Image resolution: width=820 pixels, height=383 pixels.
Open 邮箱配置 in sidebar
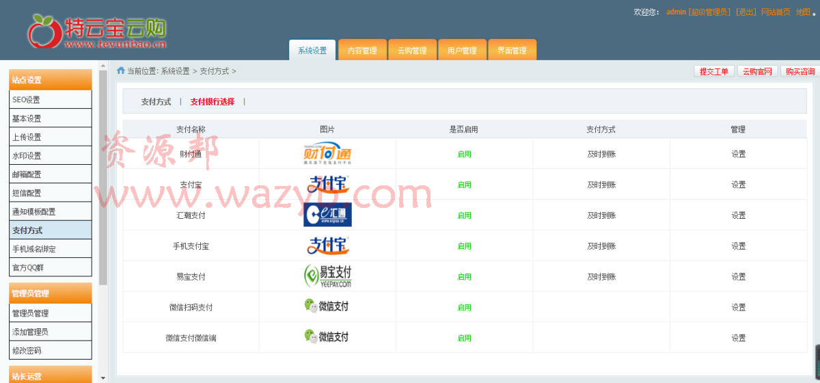(x=50, y=174)
